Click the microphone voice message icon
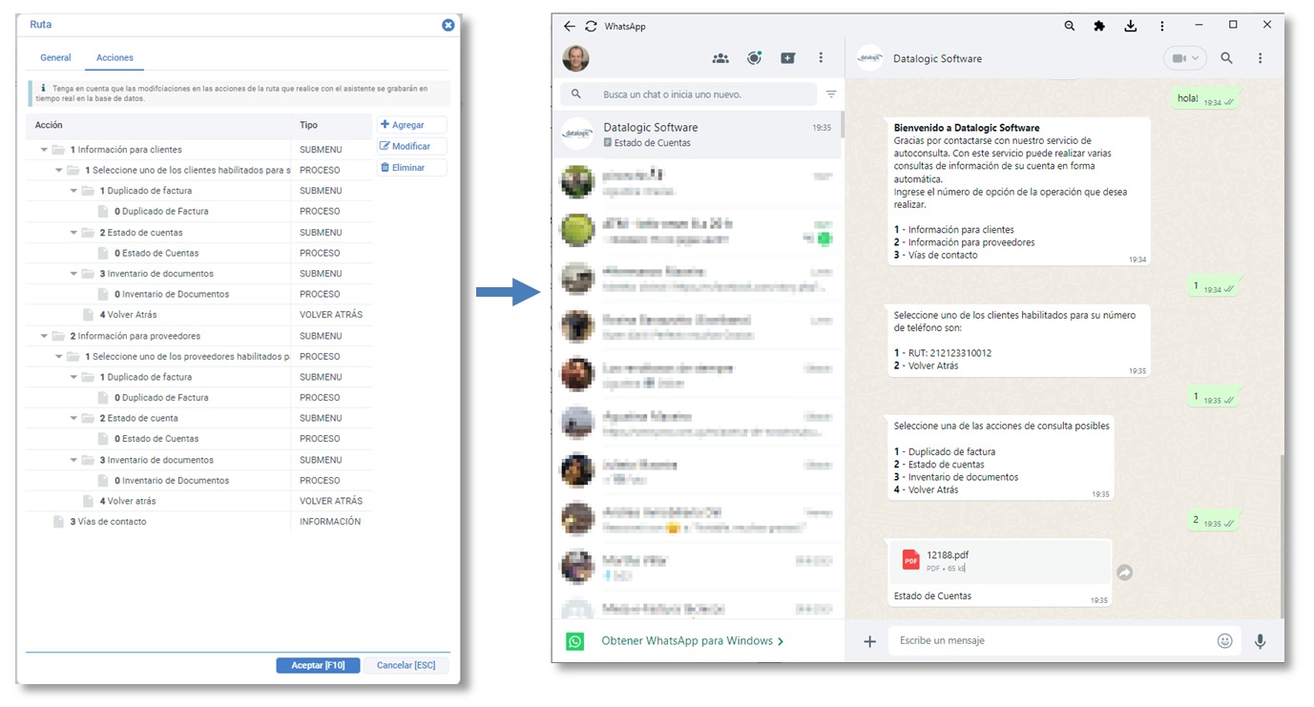This screenshot has width=1314, height=707. (x=1260, y=641)
